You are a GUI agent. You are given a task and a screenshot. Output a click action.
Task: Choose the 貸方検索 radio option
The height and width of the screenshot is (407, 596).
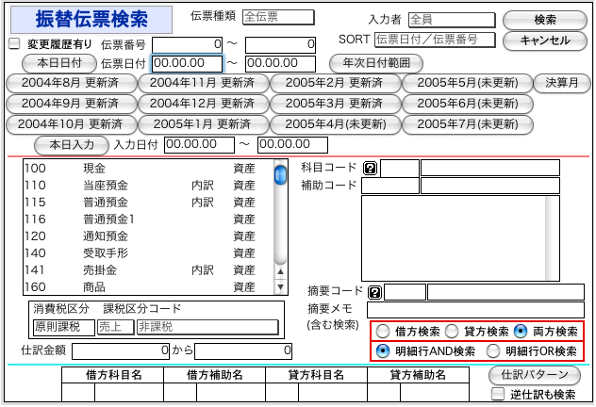pos(452,332)
